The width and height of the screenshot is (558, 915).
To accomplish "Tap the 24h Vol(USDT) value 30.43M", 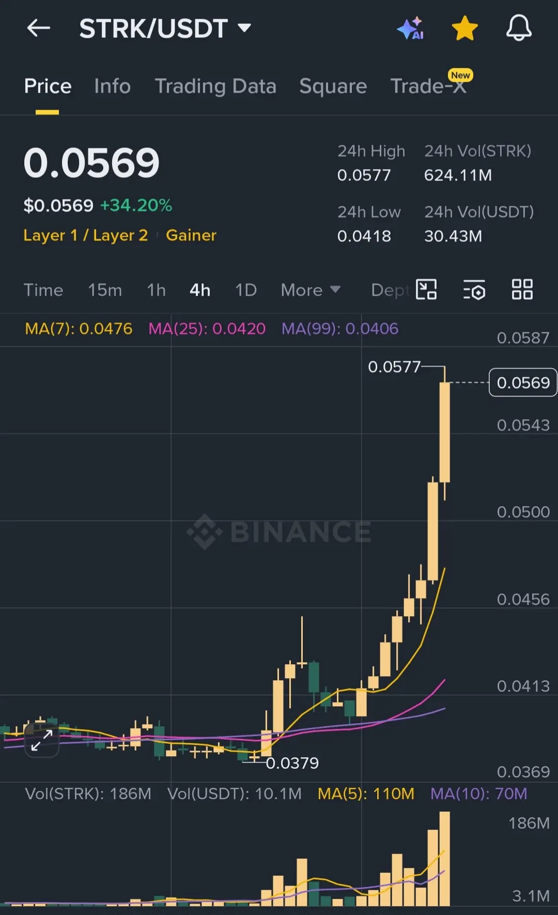I will click(x=453, y=236).
